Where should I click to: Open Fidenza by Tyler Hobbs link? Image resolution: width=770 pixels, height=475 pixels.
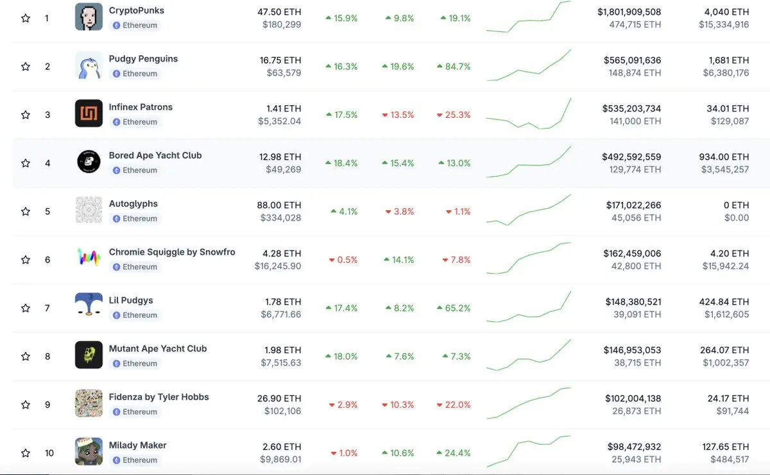159,397
